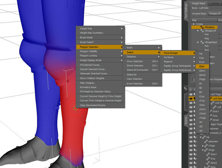This screenshot has height=168, width=222.
Task: Choose Select All Connected
Action: pos(142,70)
